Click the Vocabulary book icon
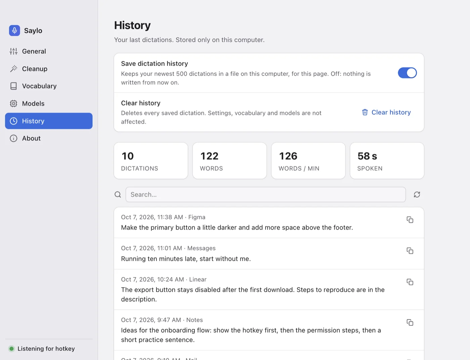The image size is (470, 360). pyautogui.click(x=13, y=86)
